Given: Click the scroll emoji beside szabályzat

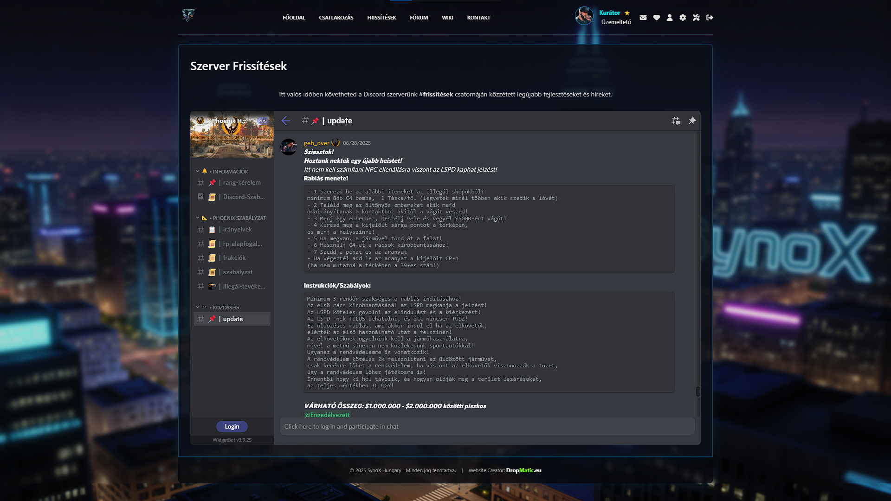Looking at the screenshot, I should click(x=212, y=272).
